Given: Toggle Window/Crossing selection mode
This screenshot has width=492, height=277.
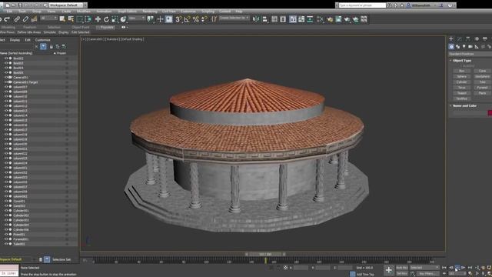Looking at the screenshot, I should pyautogui.click(x=88, y=19).
